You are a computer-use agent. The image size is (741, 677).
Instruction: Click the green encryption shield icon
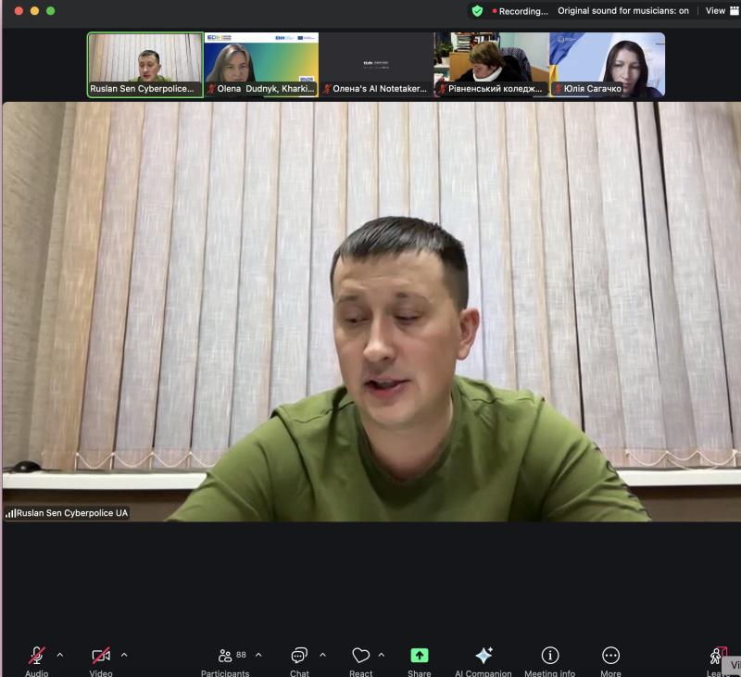(x=477, y=11)
